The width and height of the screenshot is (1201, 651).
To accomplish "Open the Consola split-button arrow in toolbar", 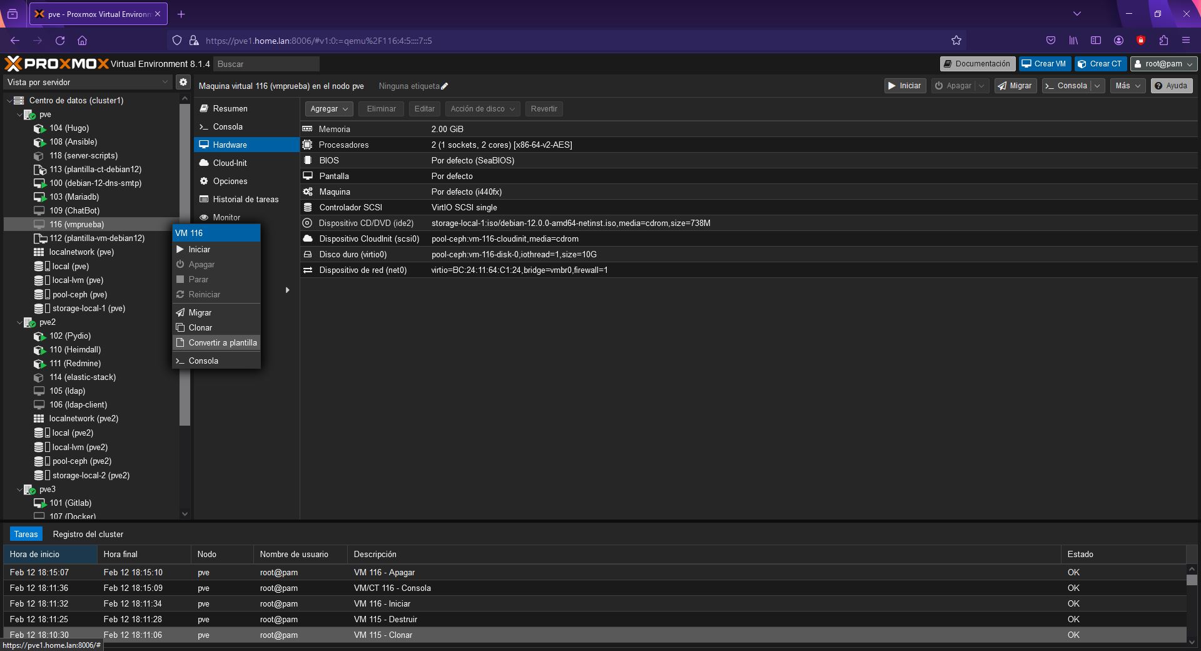I will pos(1097,86).
